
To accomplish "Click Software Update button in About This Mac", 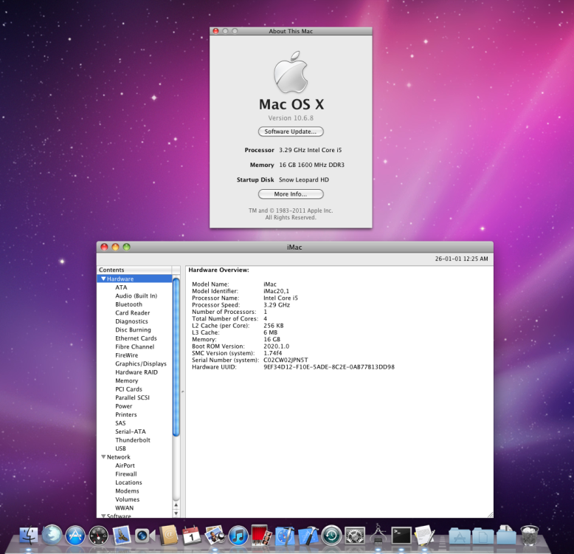I will click(x=291, y=131).
